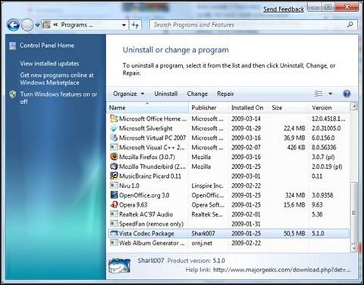364x285 pixels.
Task: Sort by the Name column header
Action: click(x=148, y=108)
